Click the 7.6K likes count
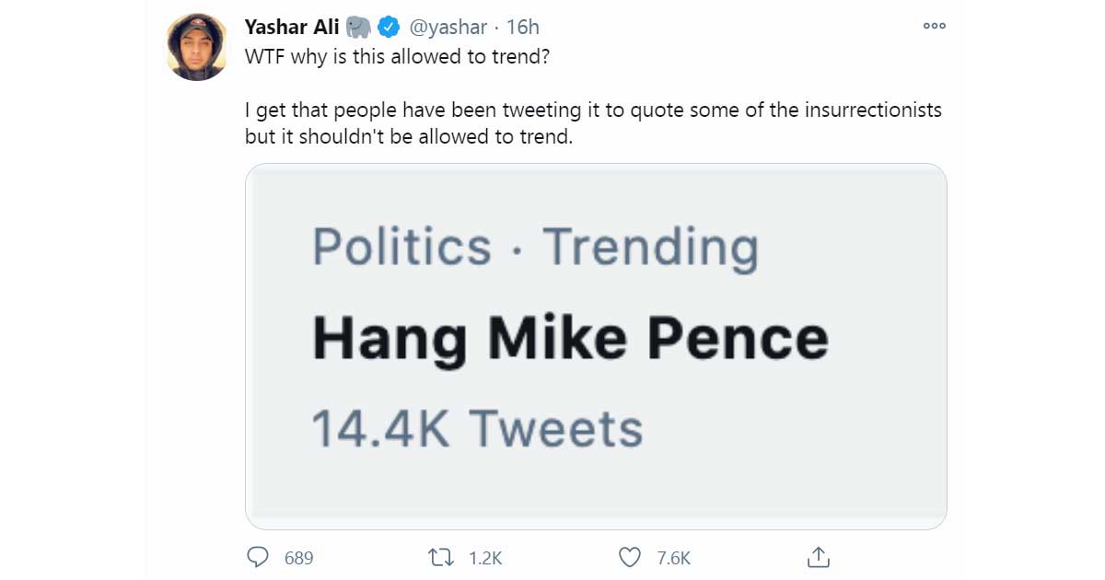The height and width of the screenshot is (580, 1105). pos(673,558)
